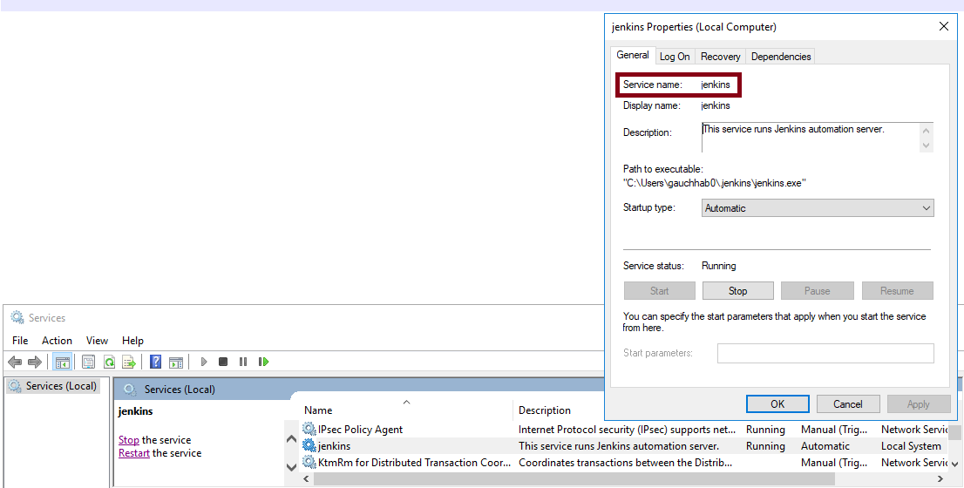Click the Running status text in Properties
Viewport: 964px width, 488px height.
click(719, 266)
